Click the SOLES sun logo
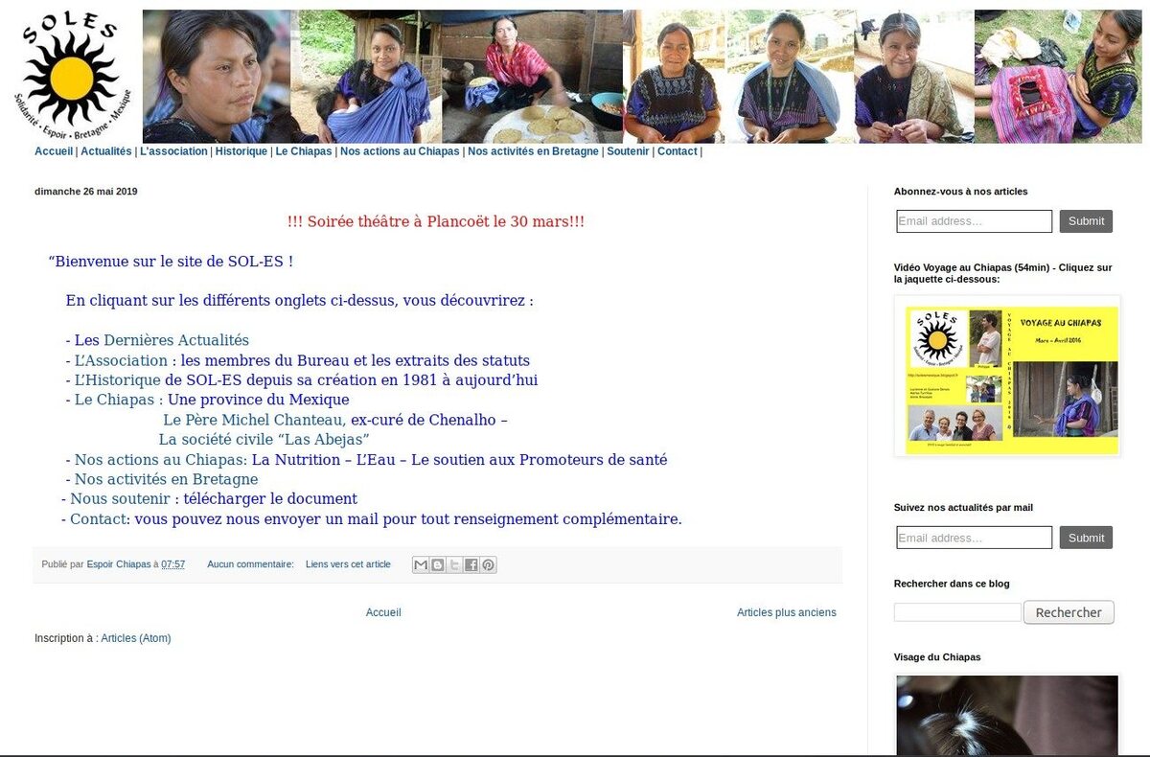 tap(73, 76)
